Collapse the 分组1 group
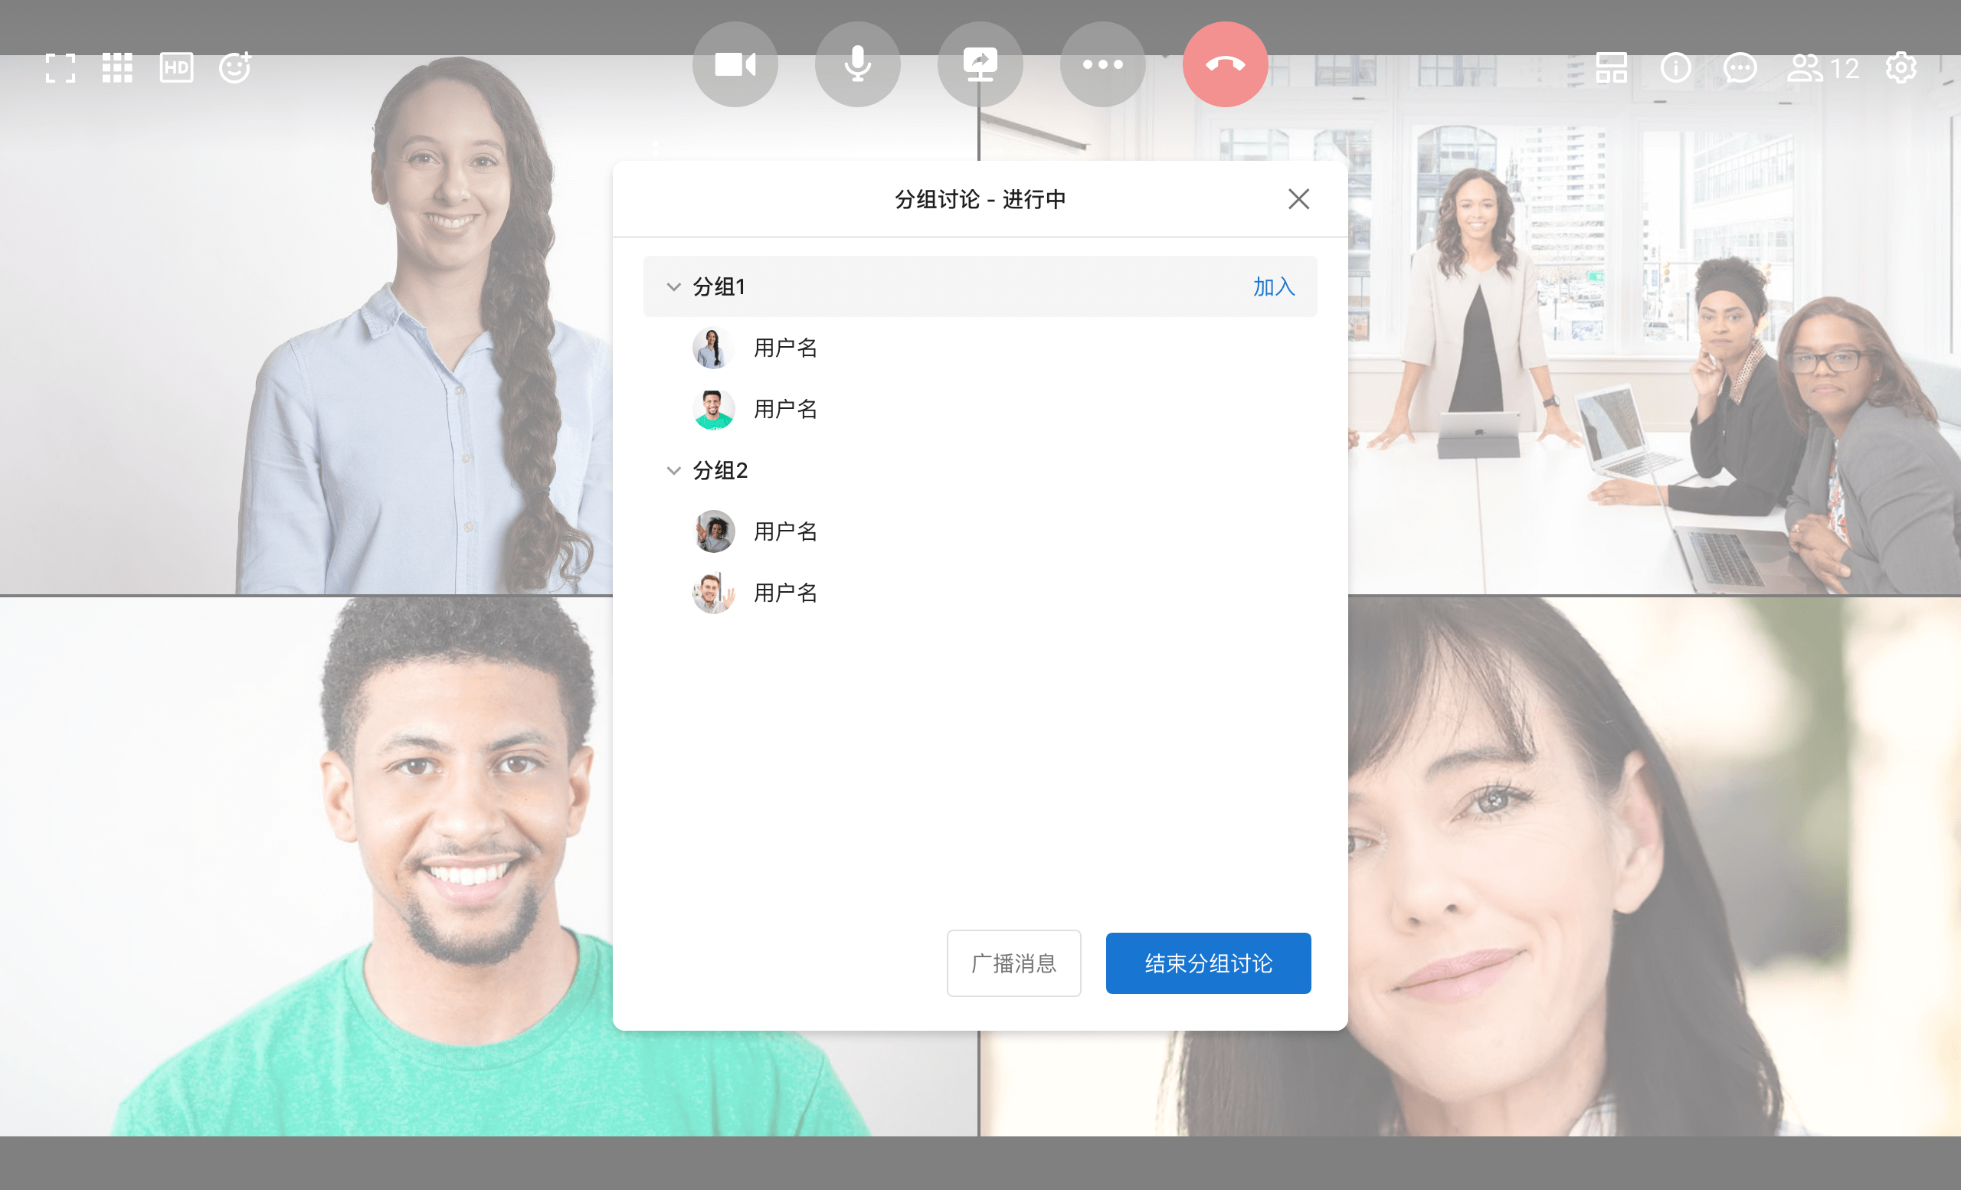 pos(673,286)
